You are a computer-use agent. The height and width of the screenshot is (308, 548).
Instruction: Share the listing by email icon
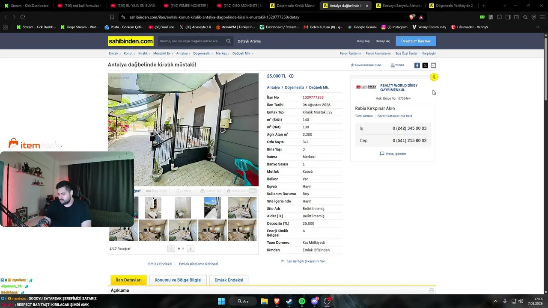pyautogui.click(x=433, y=65)
